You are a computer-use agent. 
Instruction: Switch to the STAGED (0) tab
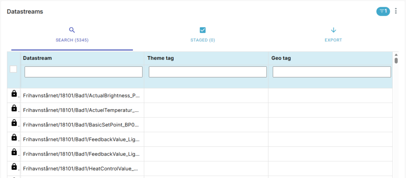[203, 40]
